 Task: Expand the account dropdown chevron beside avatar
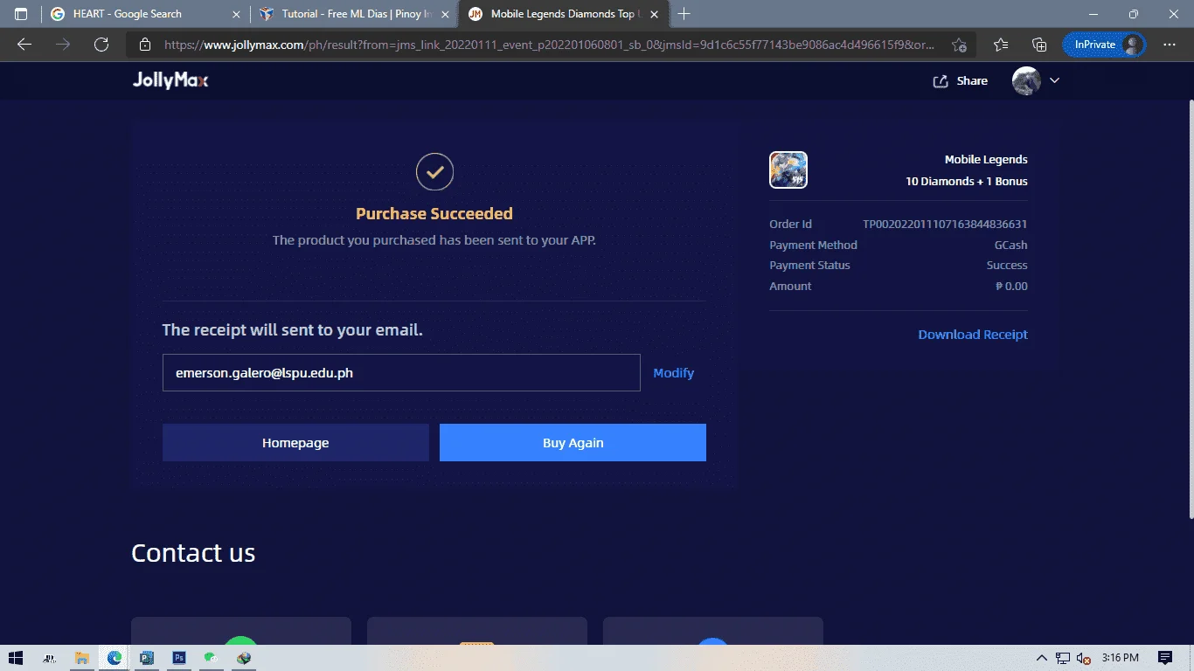click(1054, 80)
